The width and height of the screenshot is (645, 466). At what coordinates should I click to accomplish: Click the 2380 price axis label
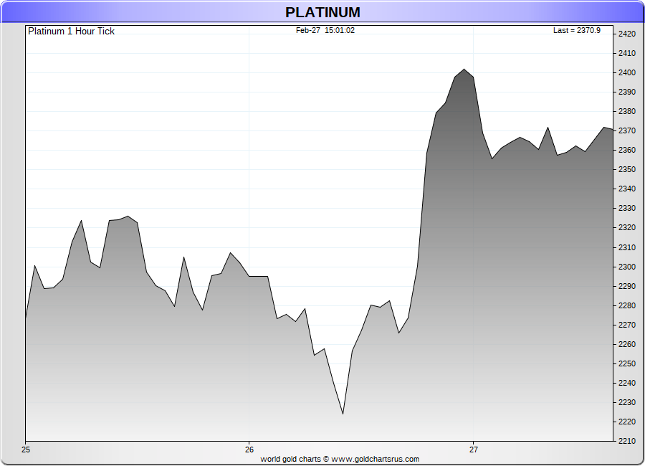pyautogui.click(x=627, y=112)
